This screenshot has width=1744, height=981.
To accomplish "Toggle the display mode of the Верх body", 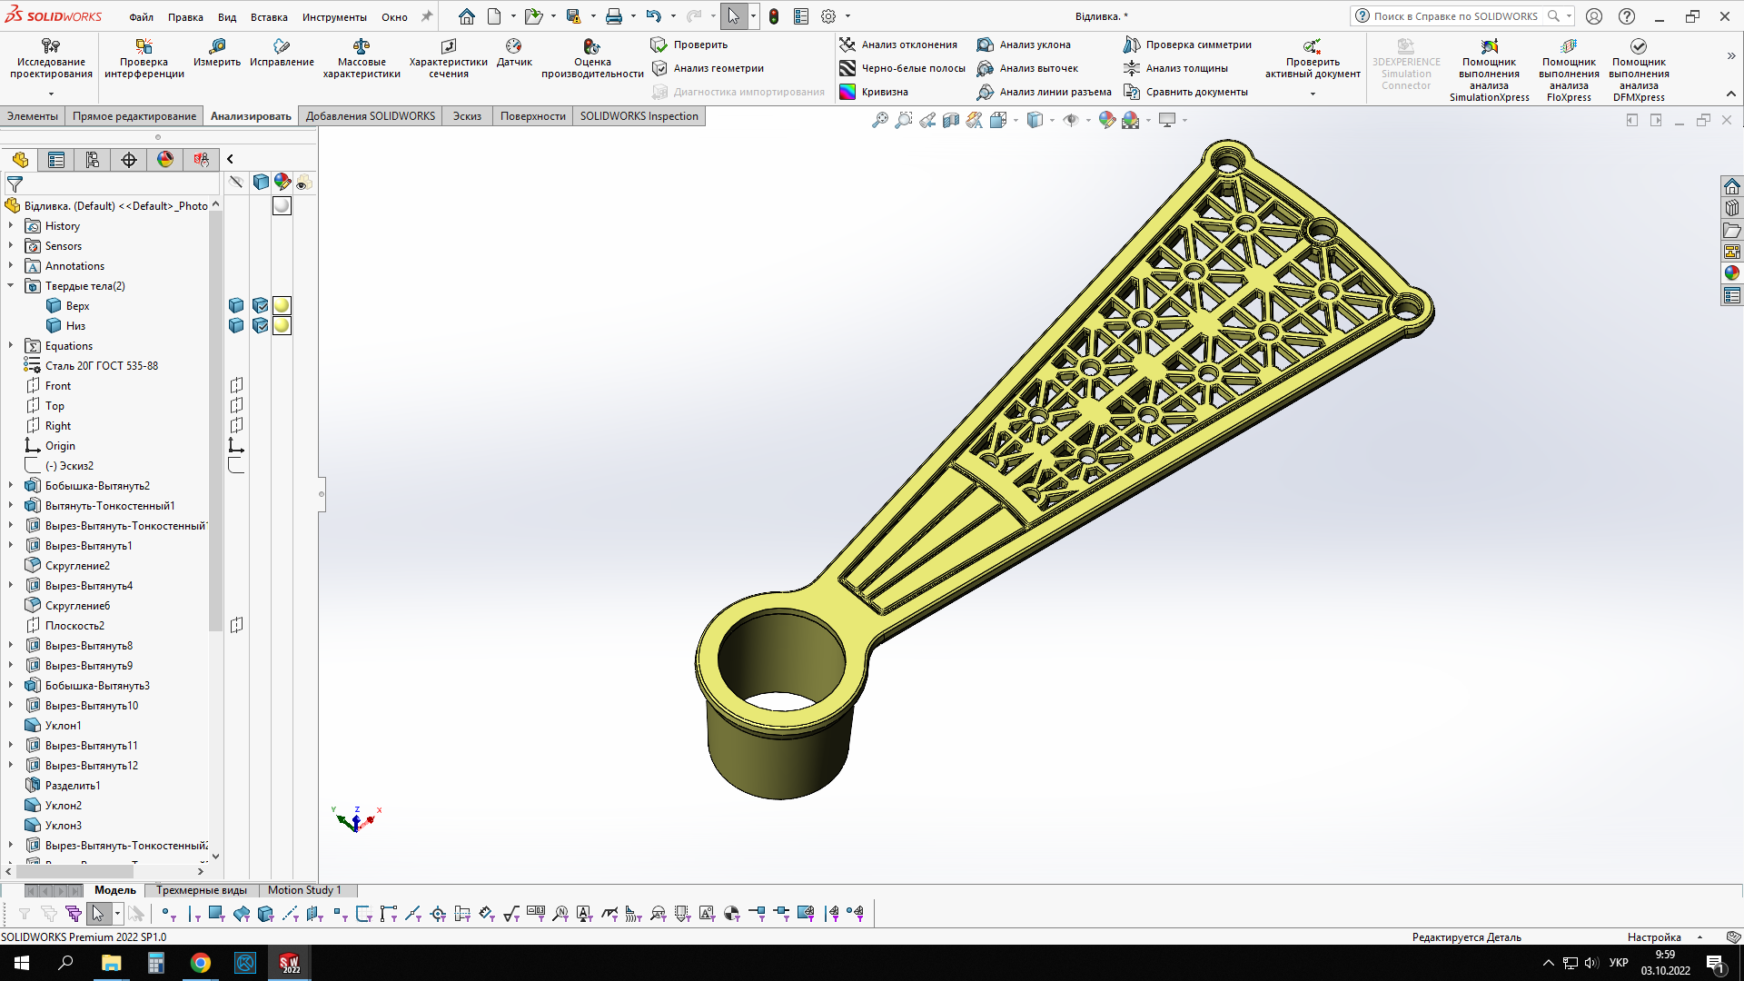I will pos(261,306).
